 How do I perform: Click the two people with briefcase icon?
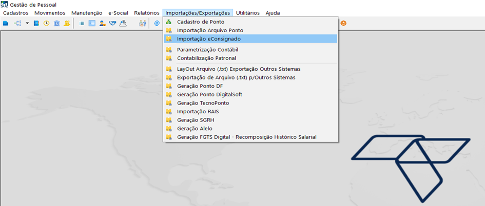[143, 23]
